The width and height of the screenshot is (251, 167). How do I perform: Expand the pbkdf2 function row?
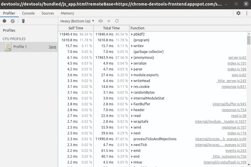pos(132,34)
